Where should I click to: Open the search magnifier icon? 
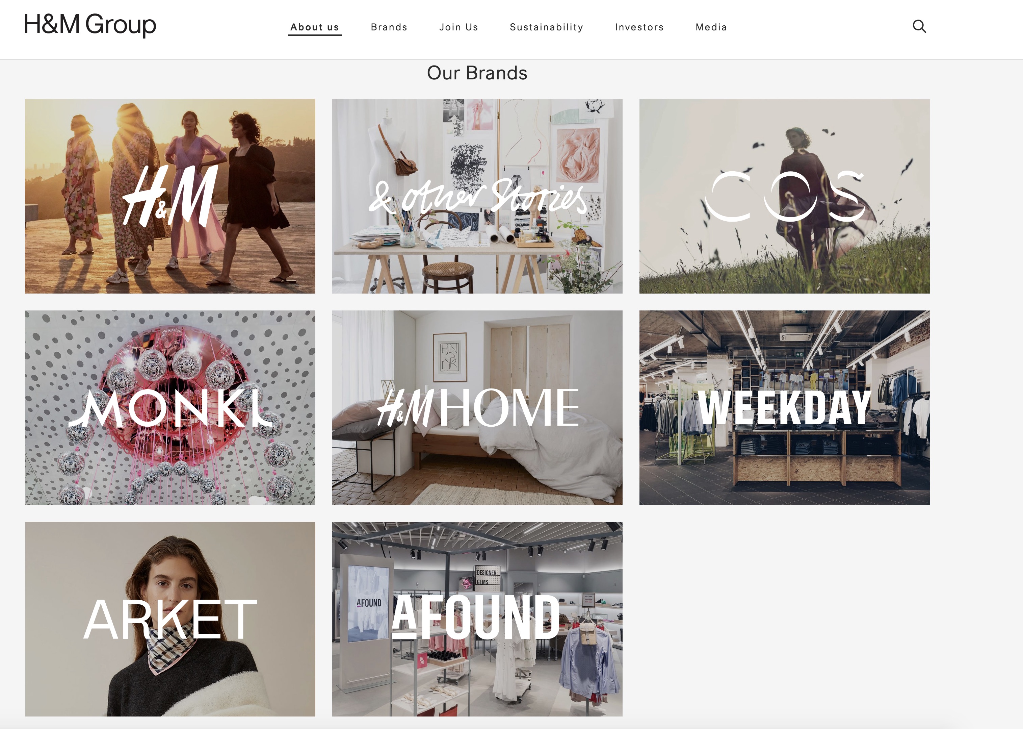pos(919,26)
